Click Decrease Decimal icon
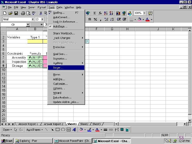Viewport: 192px width, 144px height. [112, 19]
